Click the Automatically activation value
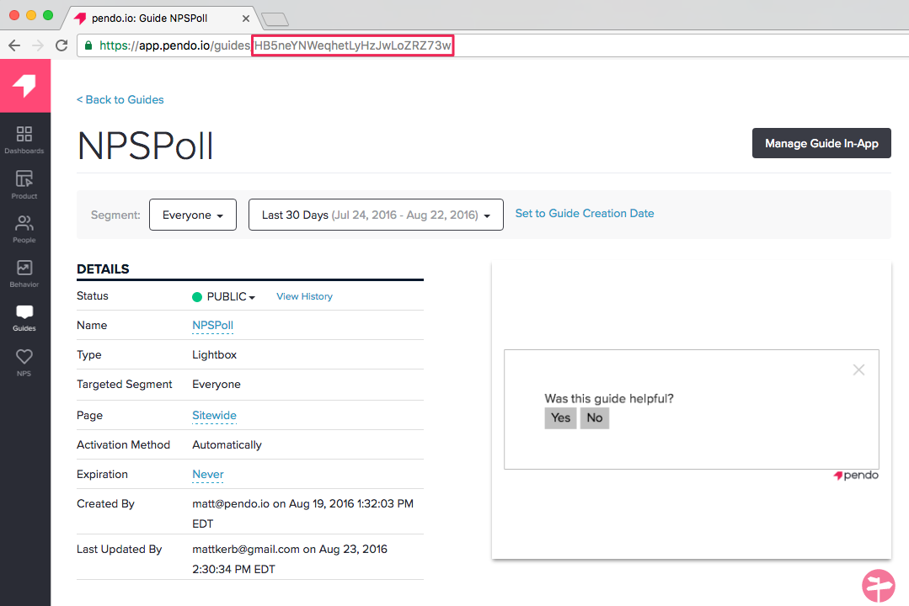909x606 pixels. pyautogui.click(x=227, y=445)
